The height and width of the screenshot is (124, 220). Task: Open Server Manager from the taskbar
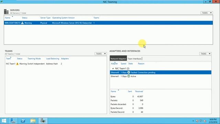13,121
